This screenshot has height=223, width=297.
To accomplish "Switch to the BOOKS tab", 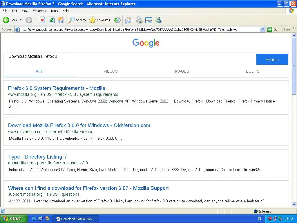I will tap(253, 71).
